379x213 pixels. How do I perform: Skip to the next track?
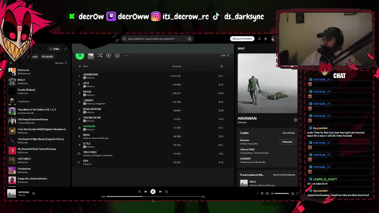pos(160,192)
